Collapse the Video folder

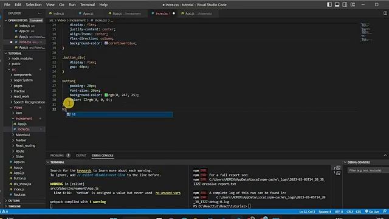tap(18, 108)
